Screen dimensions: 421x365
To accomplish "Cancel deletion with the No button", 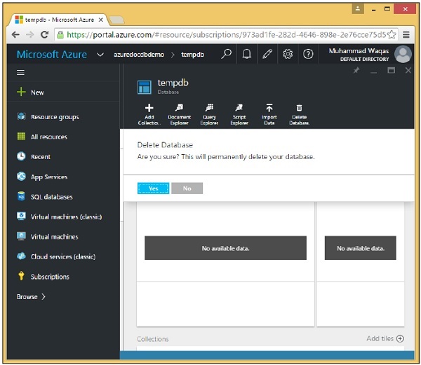I will tap(187, 188).
